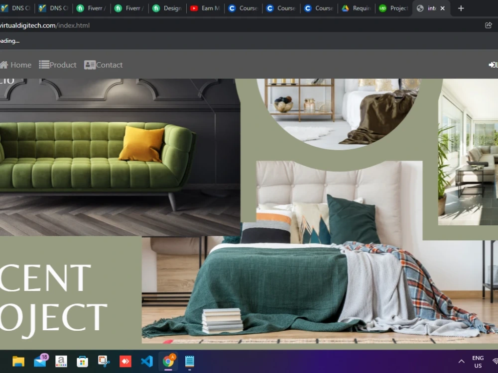Switch to the Design tab

[167, 8]
